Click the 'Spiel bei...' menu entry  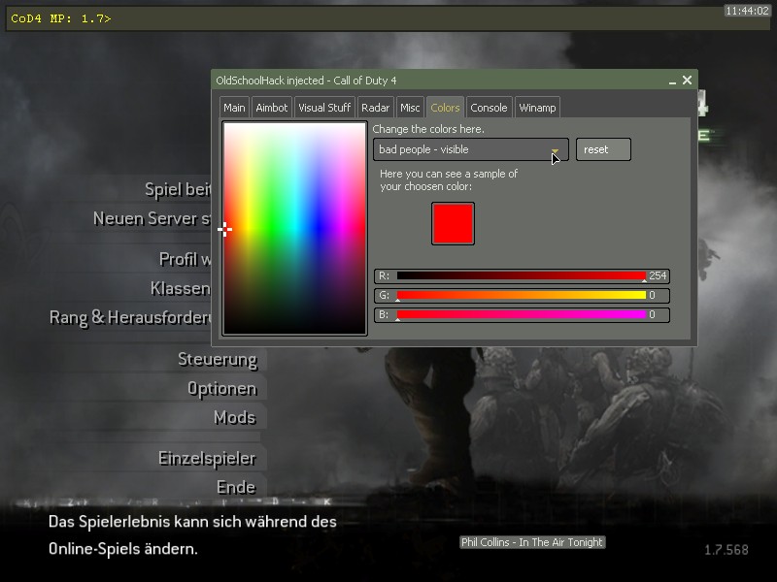pyautogui.click(x=178, y=189)
